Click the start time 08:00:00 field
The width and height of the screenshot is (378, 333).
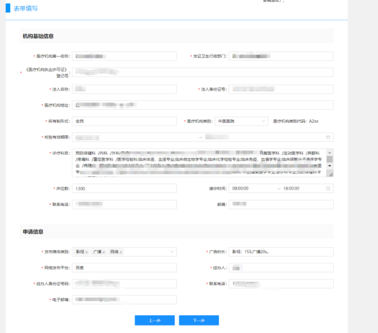pyautogui.click(x=240, y=188)
